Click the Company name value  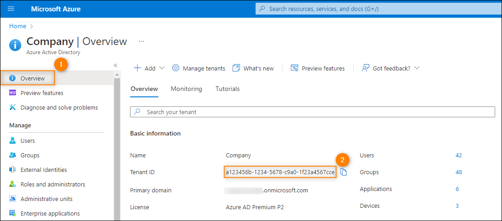click(x=239, y=156)
